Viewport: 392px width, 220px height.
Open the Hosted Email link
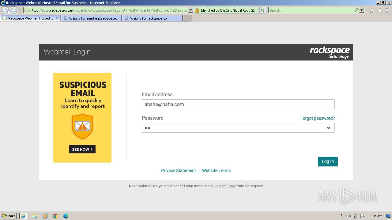[x=224, y=186]
